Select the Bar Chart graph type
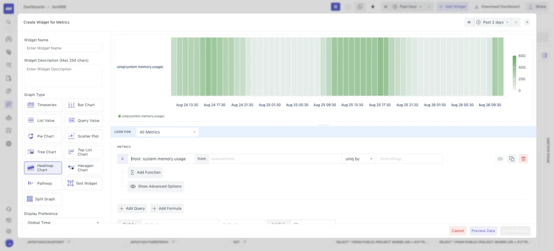Image resolution: width=554 pixels, height=251 pixels. (x=83, y=105)
